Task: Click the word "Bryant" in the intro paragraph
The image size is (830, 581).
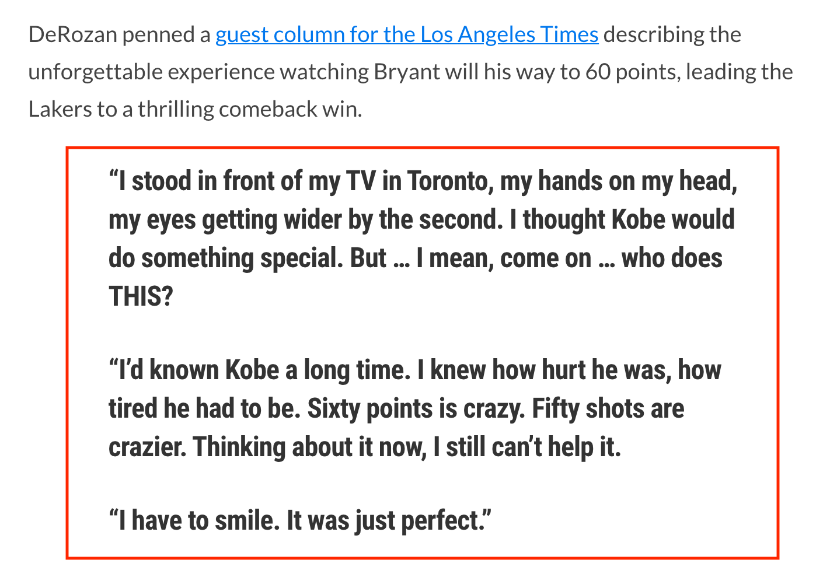Action: 407,72
